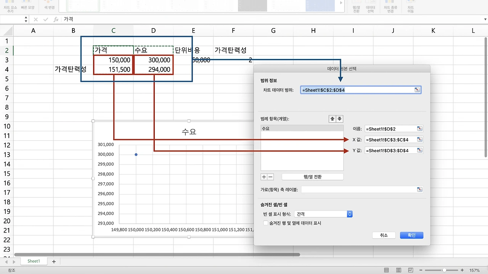This screenshot has height=274, width=488.
Task: Click the vertical scrollbar
Action: (x=486, y=97)
